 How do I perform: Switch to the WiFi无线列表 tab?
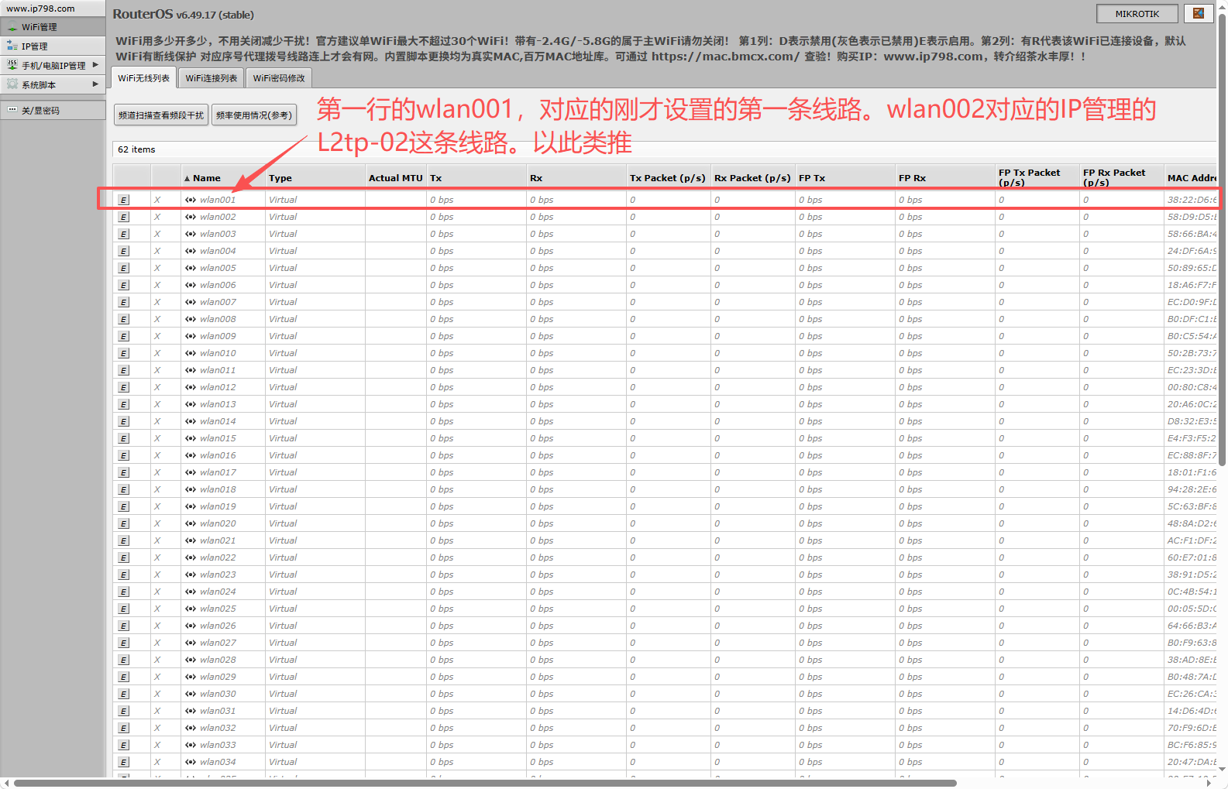click(x=144, y=78)
